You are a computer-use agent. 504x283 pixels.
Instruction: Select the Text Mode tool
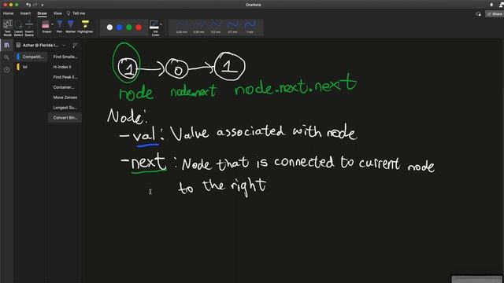click(x=7, y=28)
